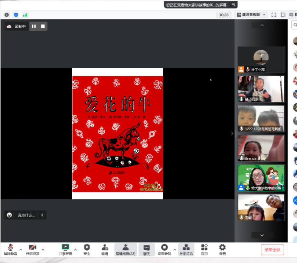297x263 pixels.
Task: Select 给大家讲故事的Rita video tile
Action: pyautogui.click(x=261, y=178)
